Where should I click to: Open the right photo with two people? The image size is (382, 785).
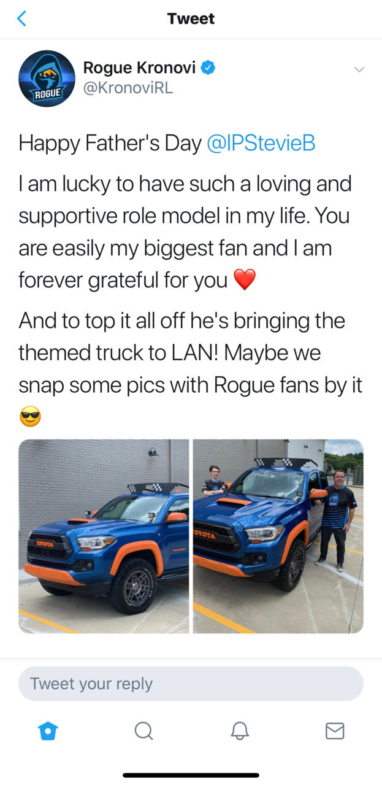[x=278, y=536]
